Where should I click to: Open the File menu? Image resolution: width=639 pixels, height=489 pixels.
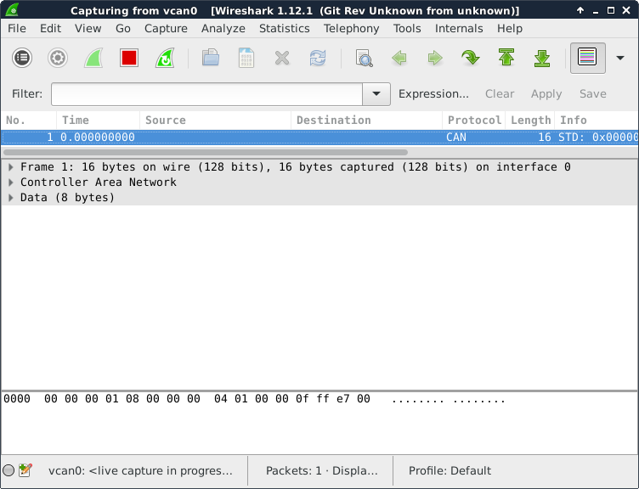(17, 29)
